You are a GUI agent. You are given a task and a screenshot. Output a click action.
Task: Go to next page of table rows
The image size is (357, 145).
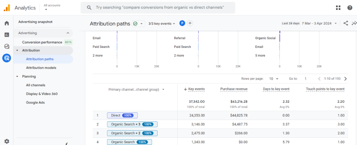(345, 79)
